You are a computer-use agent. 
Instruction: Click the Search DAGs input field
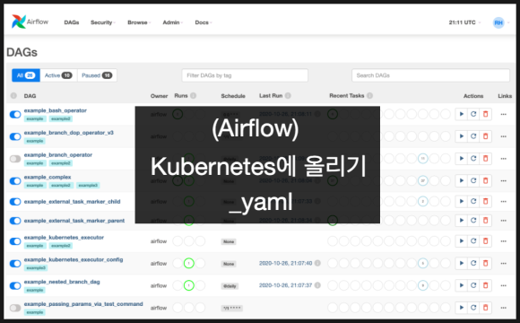pyautogui.click(x=430, y=75)
